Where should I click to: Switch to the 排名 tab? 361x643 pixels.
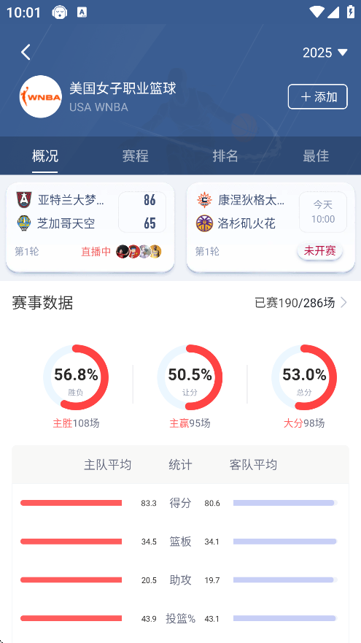click(x=225, y=156)
